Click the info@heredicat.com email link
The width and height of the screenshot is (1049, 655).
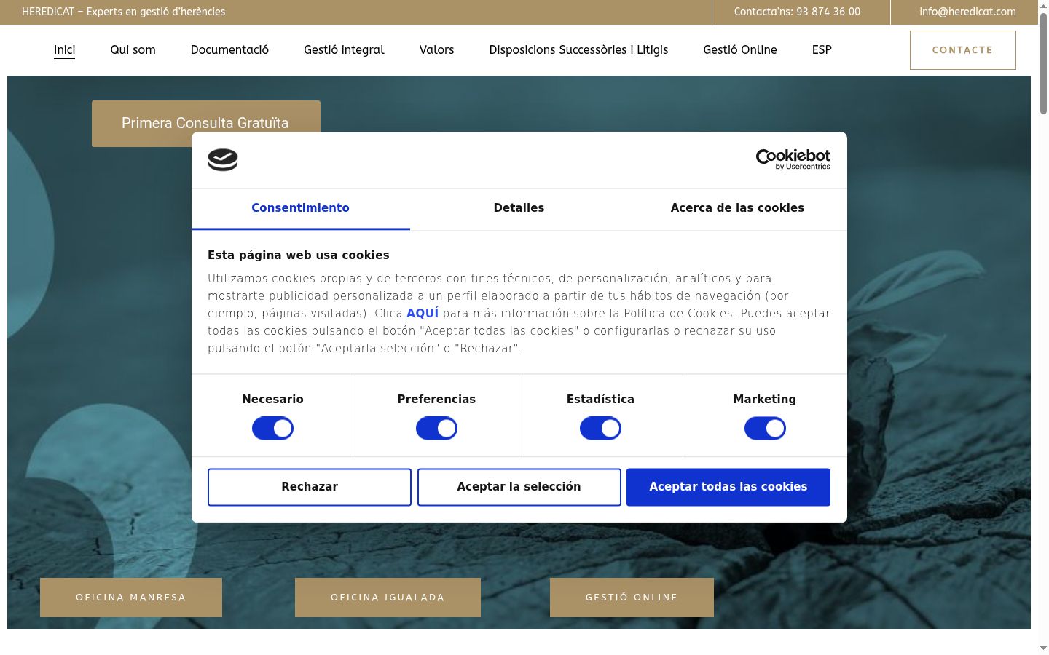(x=967, y=12)
